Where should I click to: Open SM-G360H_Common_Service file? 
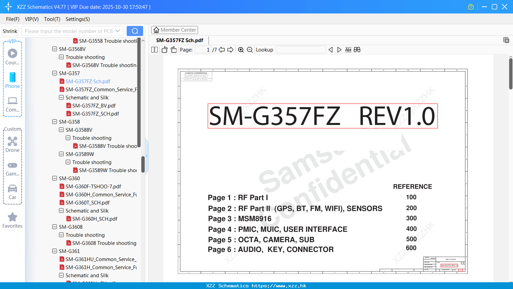[98, 194]
